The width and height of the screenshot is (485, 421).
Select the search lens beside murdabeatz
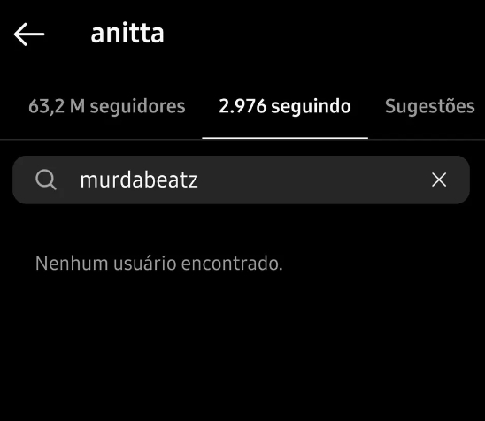pos(46,180)
